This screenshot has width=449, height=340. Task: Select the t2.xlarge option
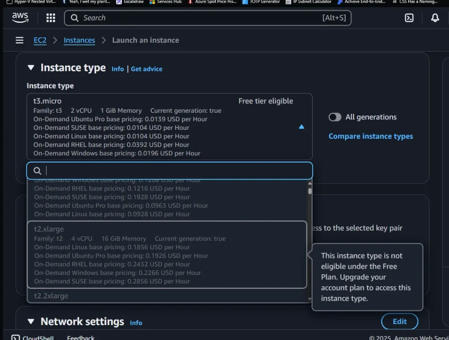click(167, 254)
